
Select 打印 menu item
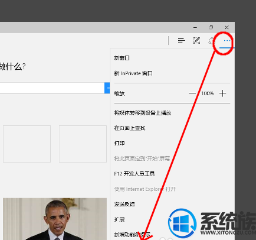pyautogui.click(x=119, y=143)
